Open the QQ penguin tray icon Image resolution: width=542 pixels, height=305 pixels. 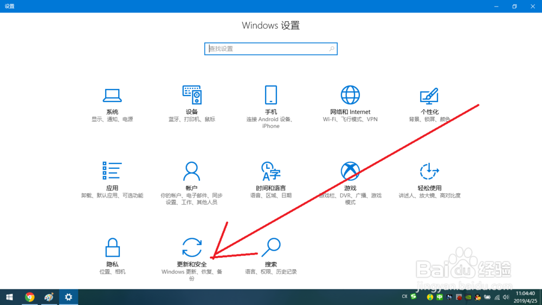pyautogui.click(x=478, y=297)
